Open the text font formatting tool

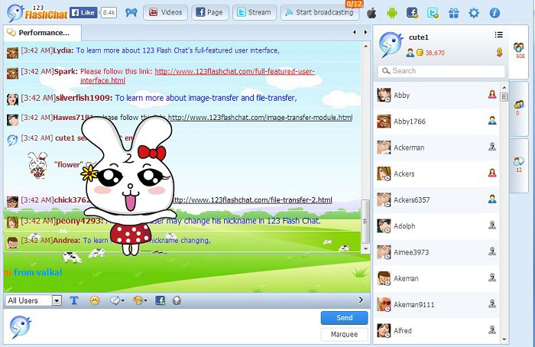(x=74, y=300)
